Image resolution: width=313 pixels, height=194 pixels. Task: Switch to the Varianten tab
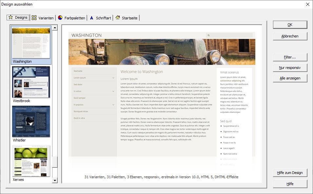click(x=43, y=18)
